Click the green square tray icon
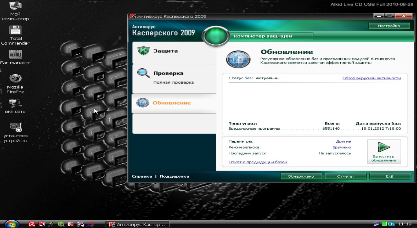This screenshot has width=417, height=228. click(384, 224)
